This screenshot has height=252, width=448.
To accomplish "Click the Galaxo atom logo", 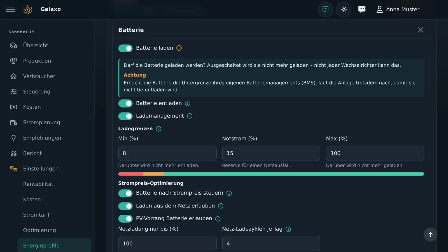I will 28,10.
